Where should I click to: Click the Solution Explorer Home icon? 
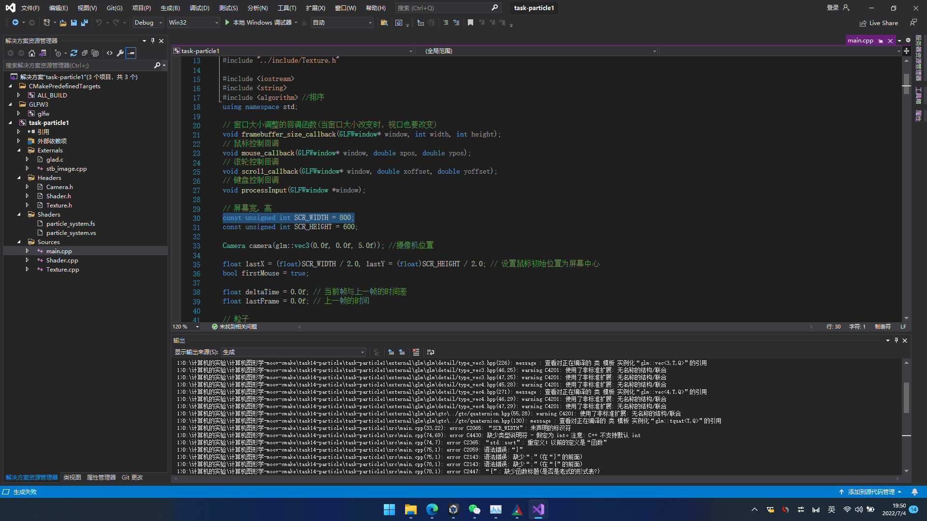point(32,53)
